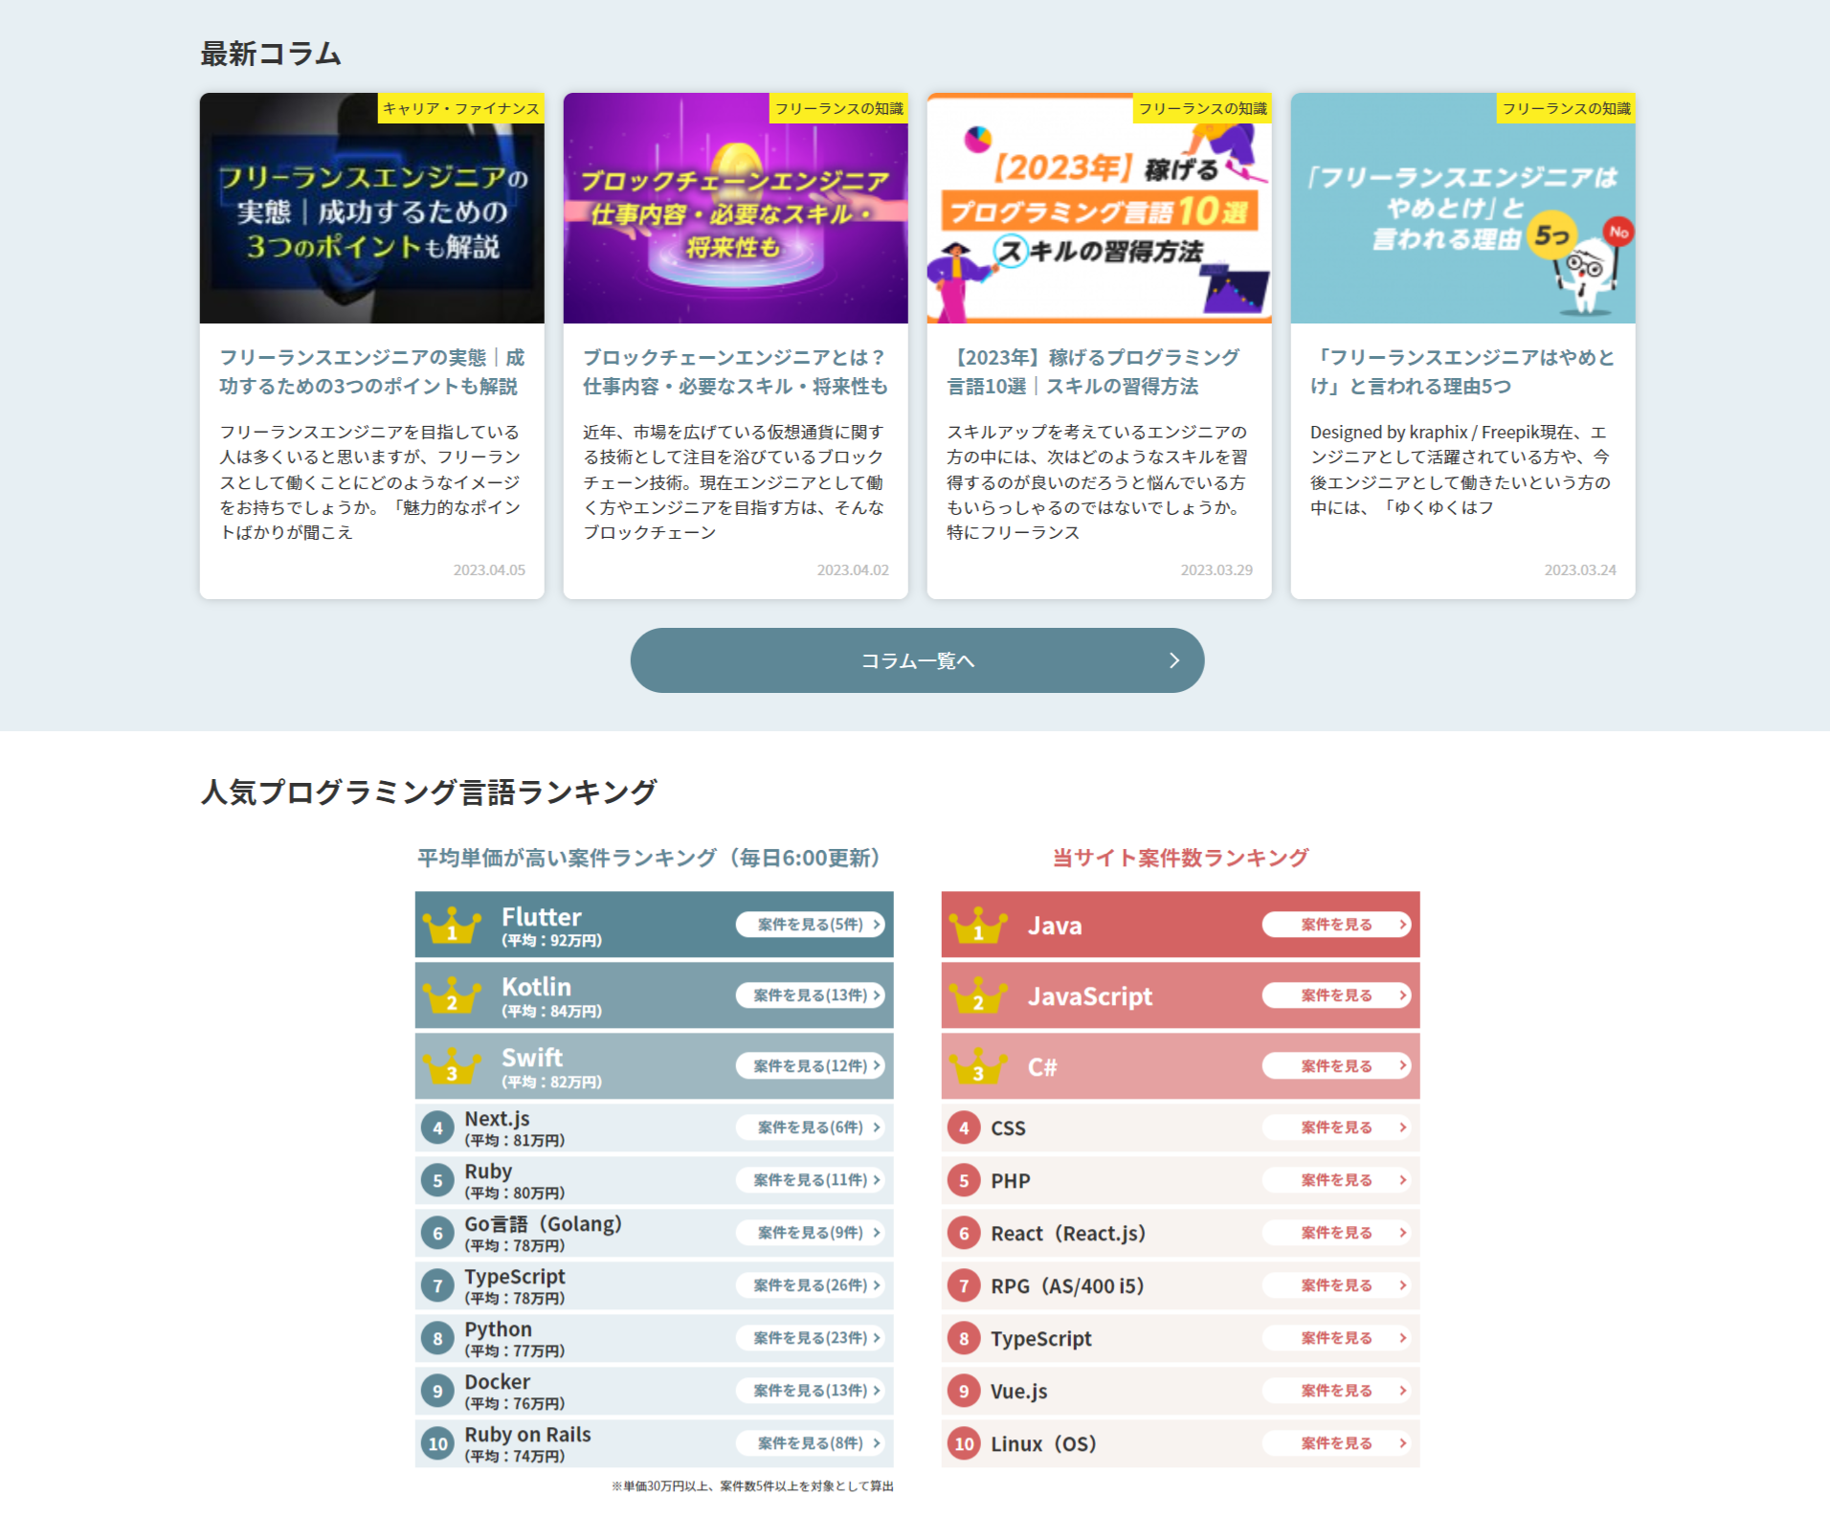1830x1517 pixels.
Task: Click red rank 7 badge beside RPG
Action: (x=964, y=1286)
